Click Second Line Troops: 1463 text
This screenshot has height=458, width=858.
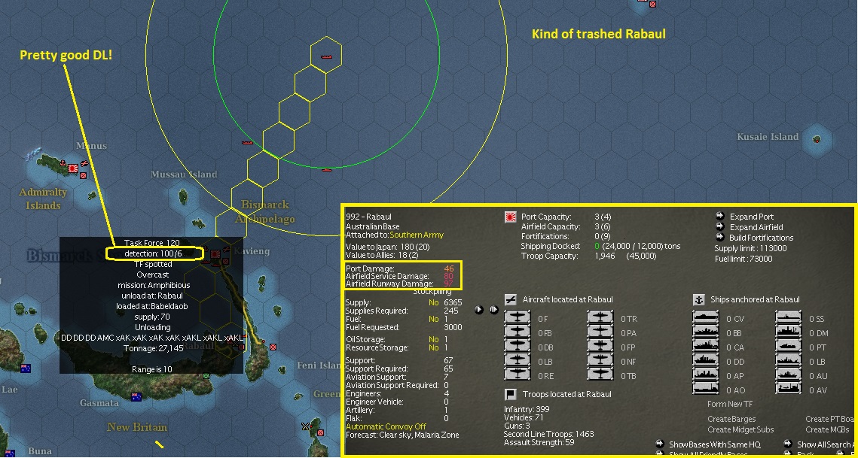[x=549, y=434]
